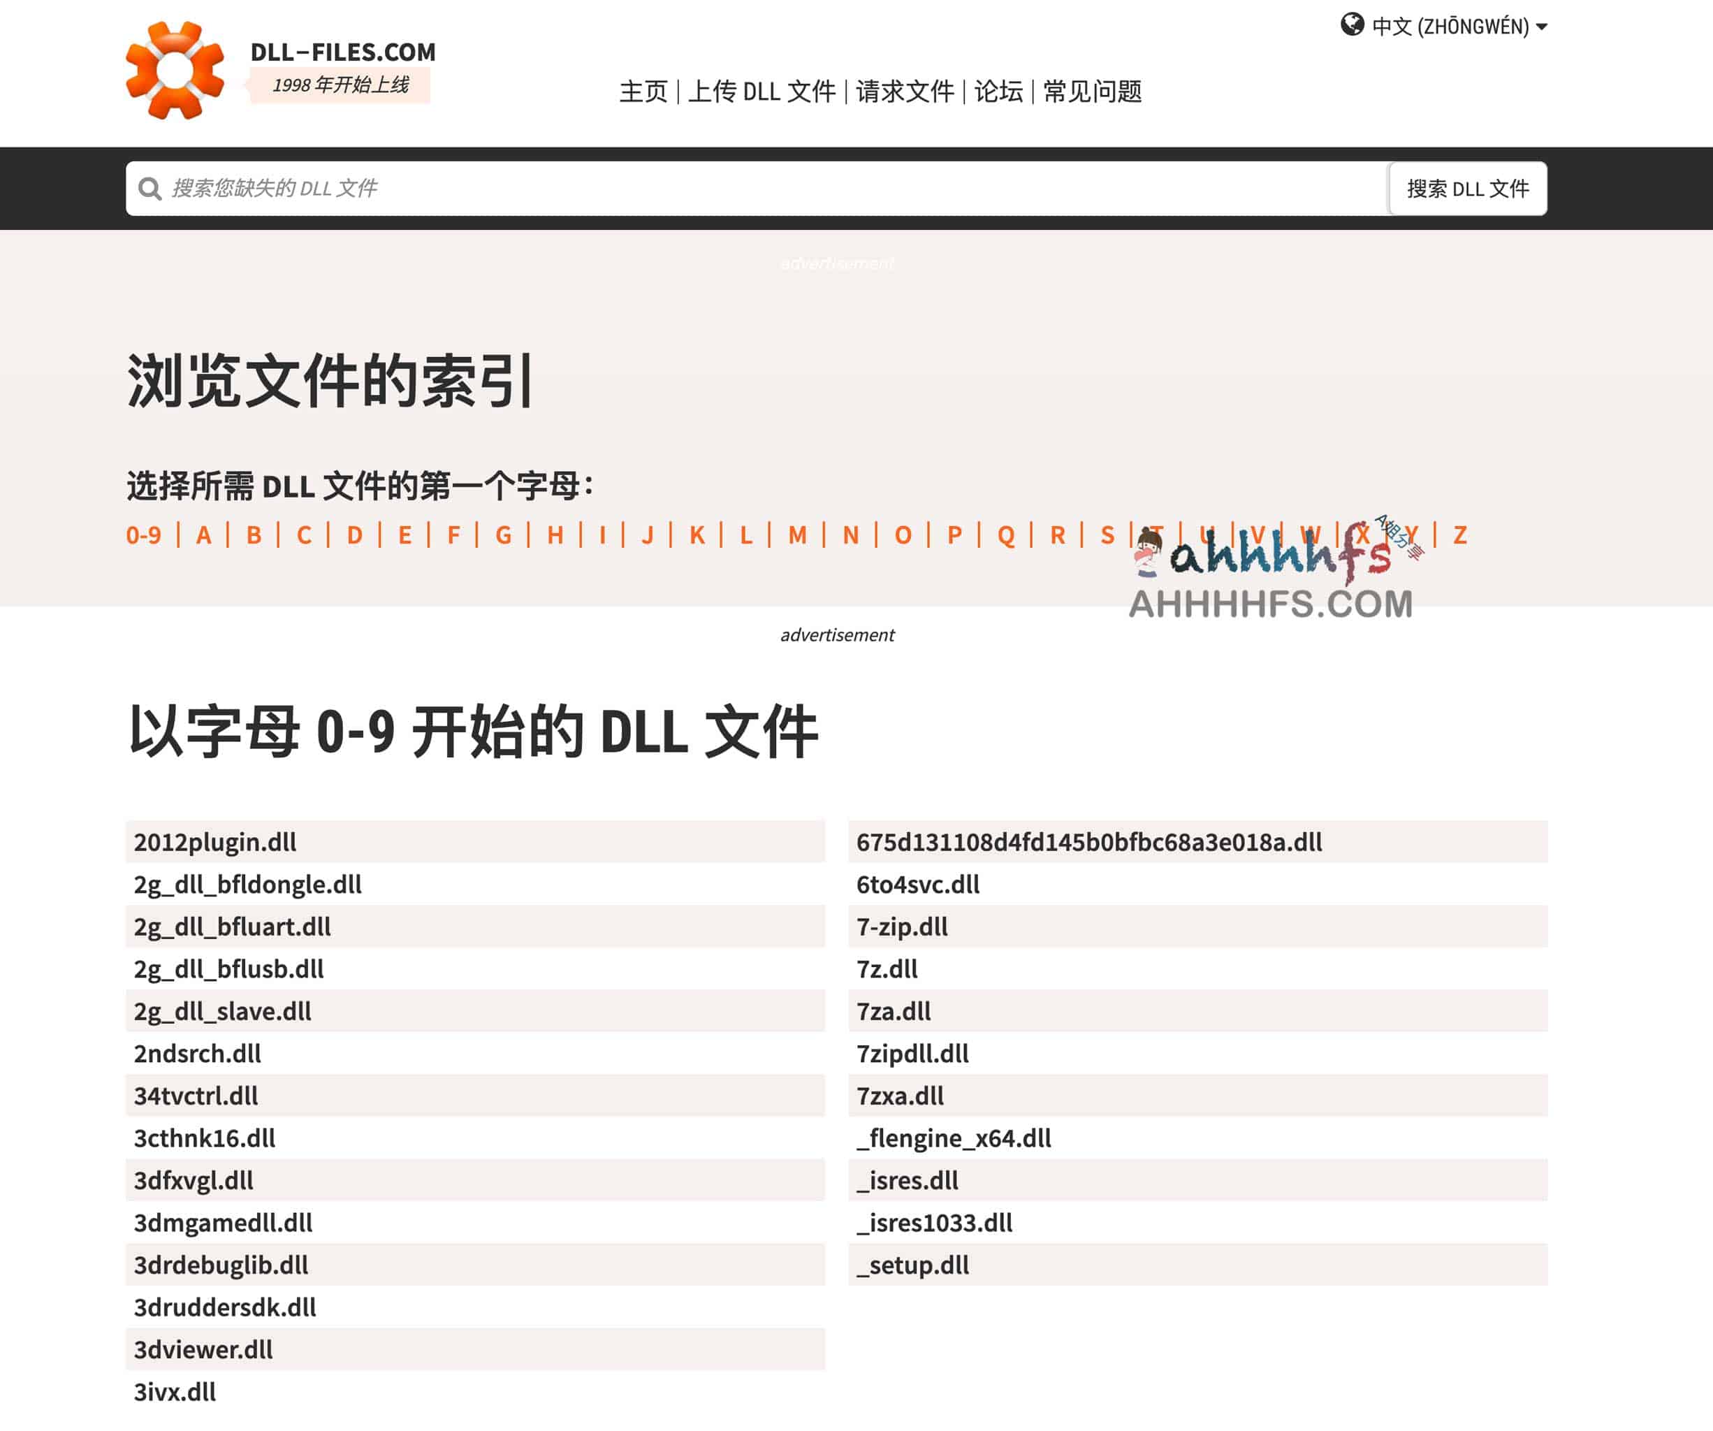
Task: Select the letter A in the file index
Action: pos(203,535)
